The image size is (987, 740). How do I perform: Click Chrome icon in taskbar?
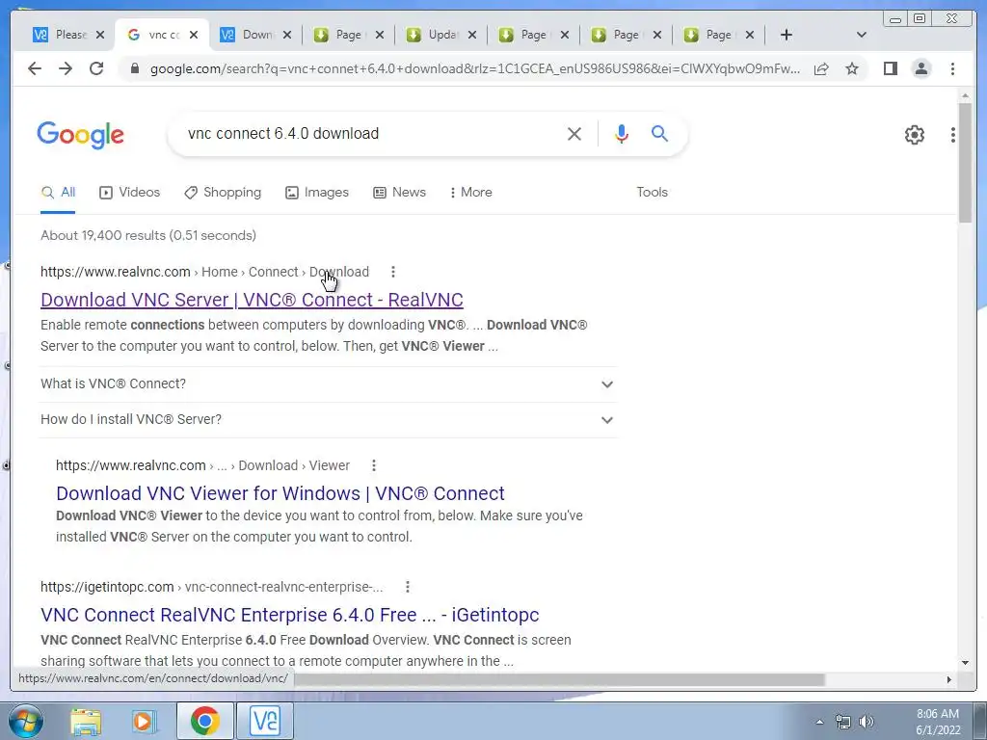click(204, 721)
